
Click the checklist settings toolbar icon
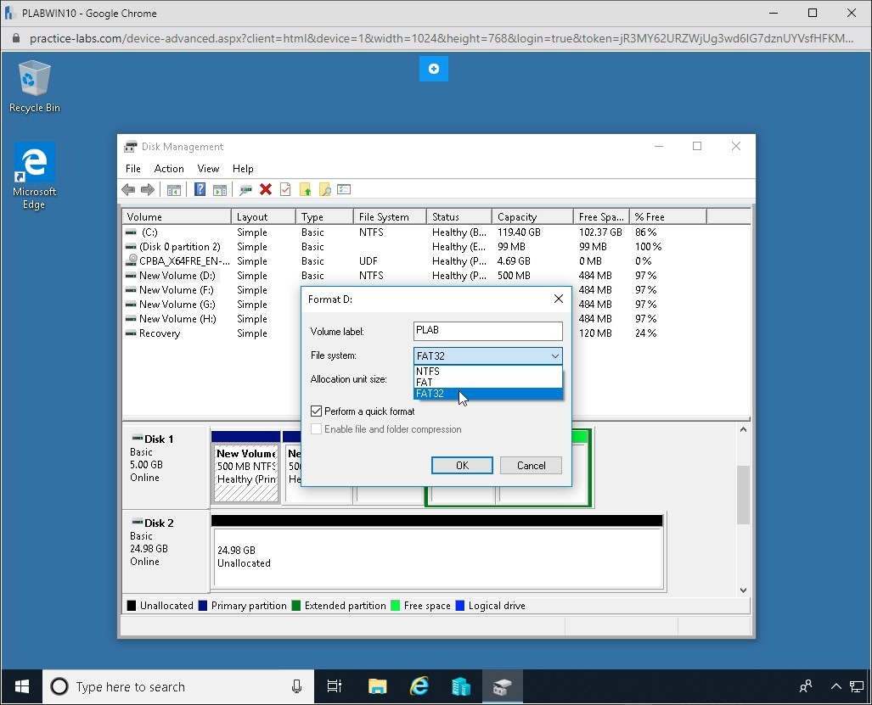click(x=344, y=190)
